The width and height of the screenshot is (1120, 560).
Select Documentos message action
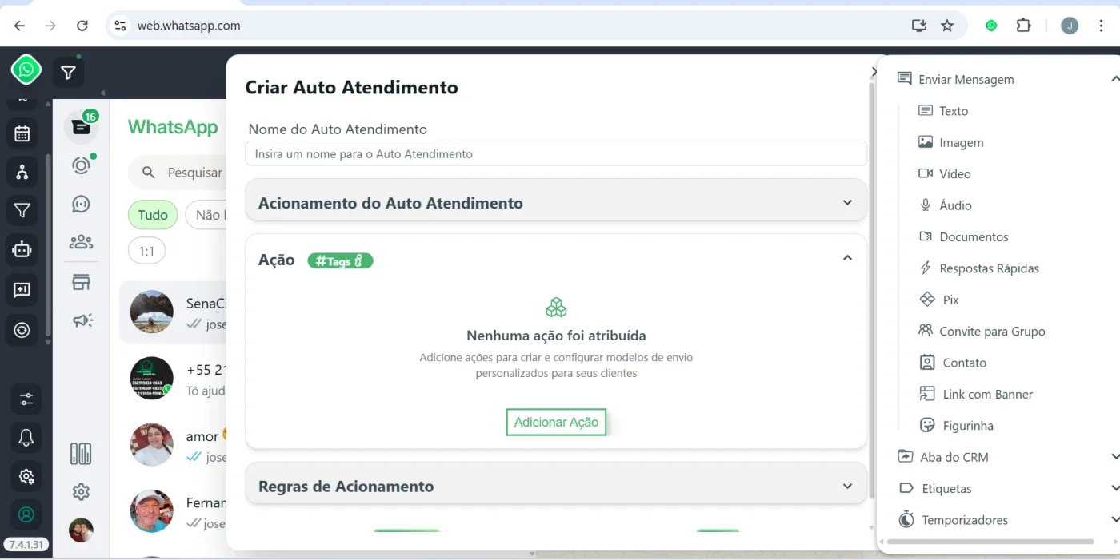(963, 236)
